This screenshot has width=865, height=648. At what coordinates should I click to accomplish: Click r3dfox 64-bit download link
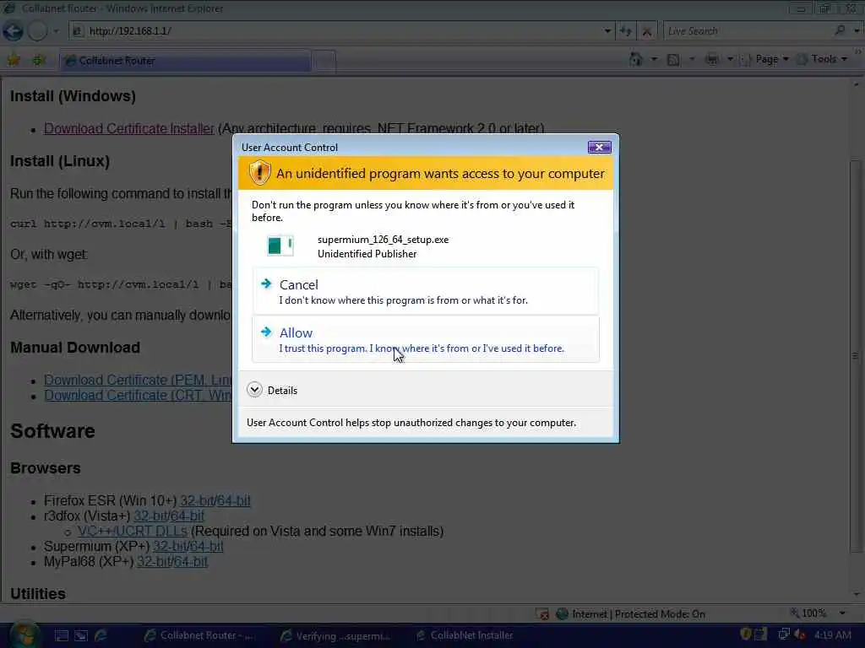coord(187,516)
